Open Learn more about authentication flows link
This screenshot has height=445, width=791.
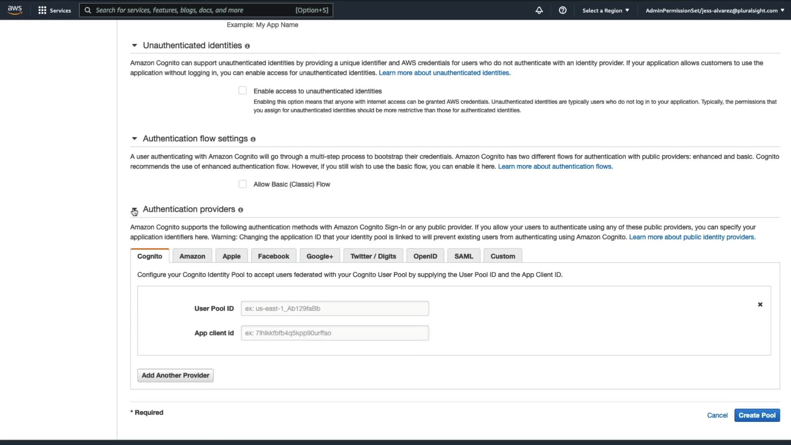pos(555,166)
